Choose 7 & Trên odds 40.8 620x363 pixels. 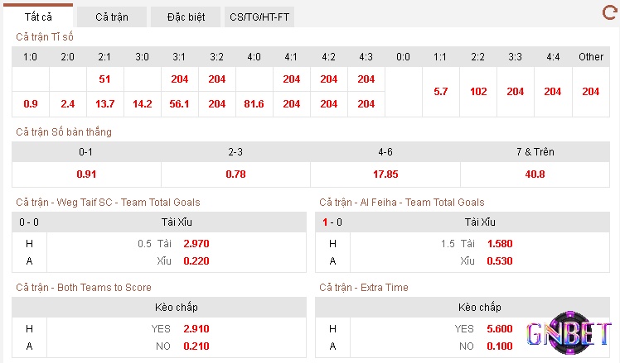[535, 174]
